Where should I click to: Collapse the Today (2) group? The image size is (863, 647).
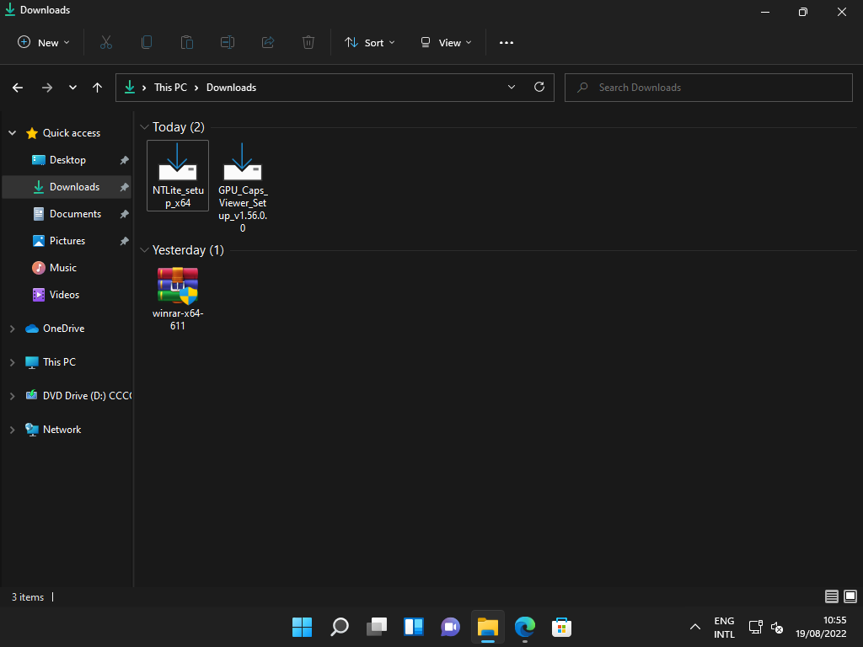coord(145,127)
